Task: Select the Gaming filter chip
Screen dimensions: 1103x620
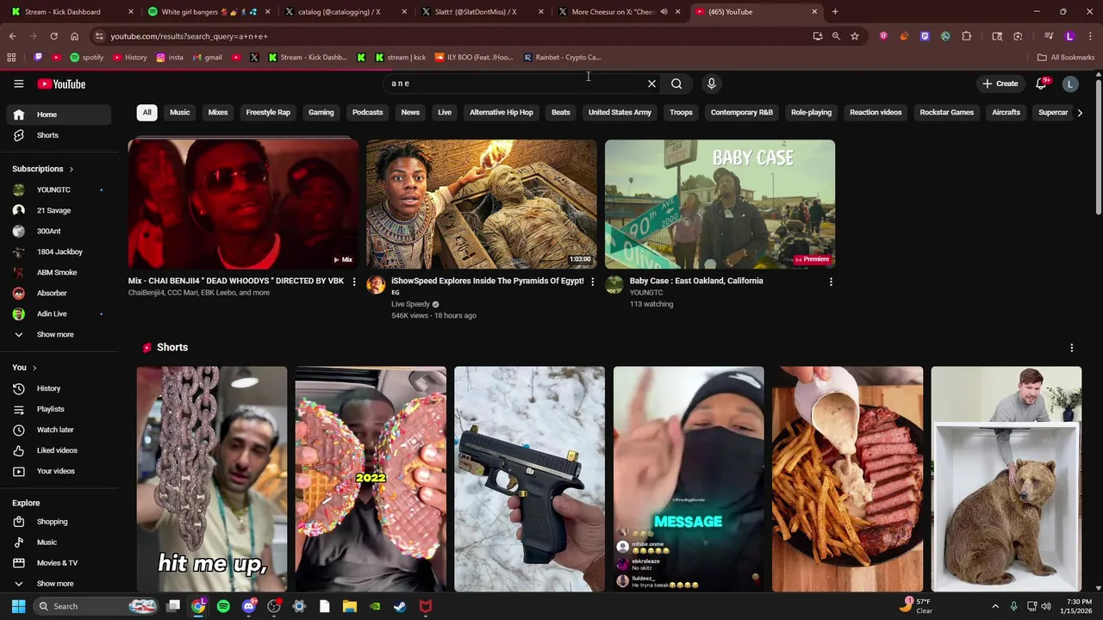Action: pyautogui.click(x=321, y=113)
